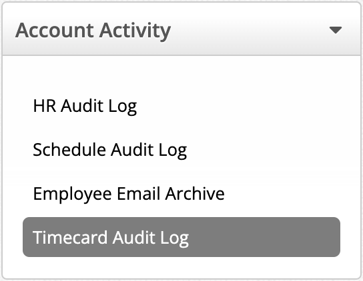
Task: Show the Employee Email Archive list
Action: coord(129,194)
